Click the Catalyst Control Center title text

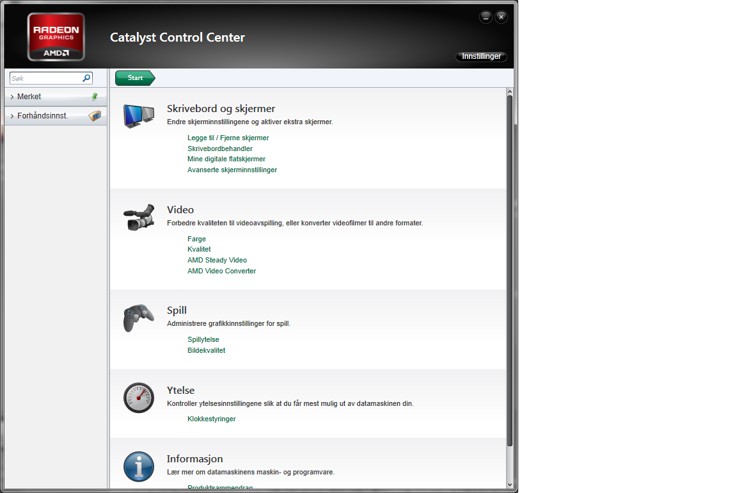coord(177,37)
